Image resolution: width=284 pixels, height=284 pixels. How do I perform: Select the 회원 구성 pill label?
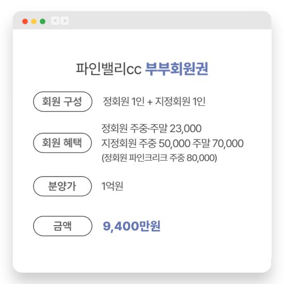pos(62,102)
